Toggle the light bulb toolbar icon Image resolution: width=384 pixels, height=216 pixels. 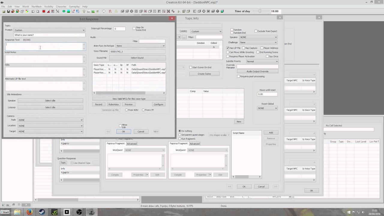point(84,11)
